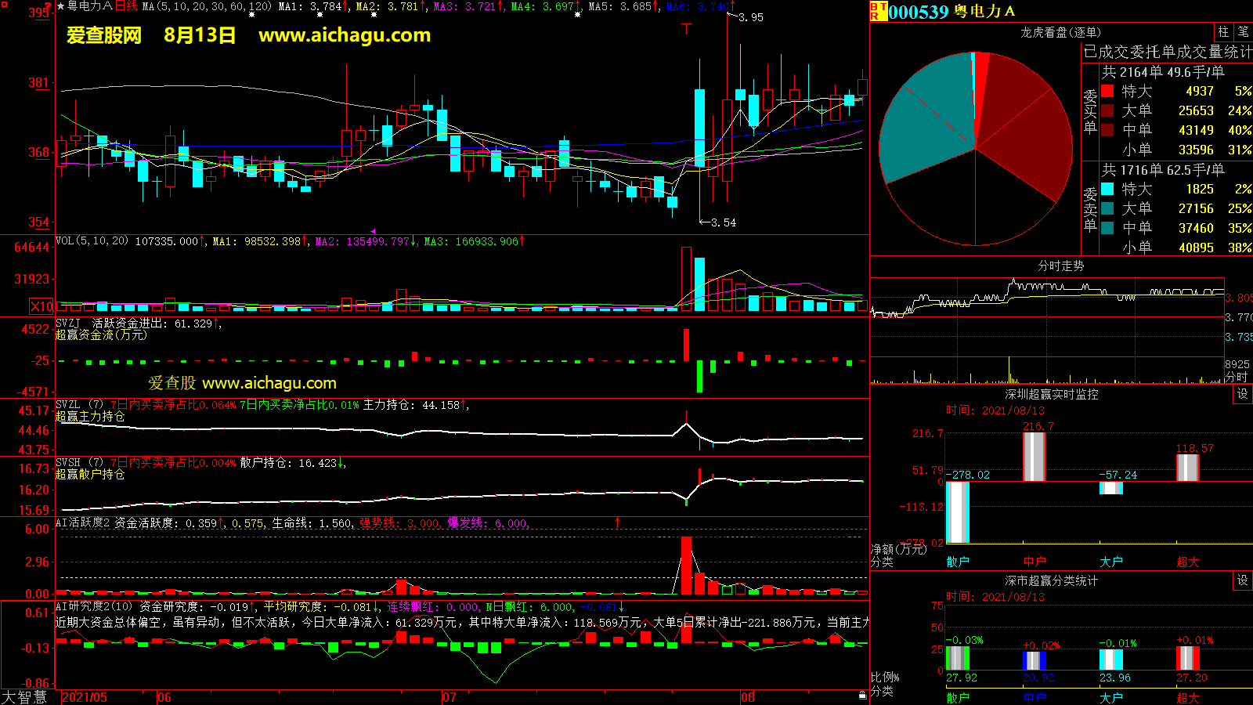Click the red T marker on the candlestick chart
Viewport: 1253px width, 705px height.
(x=687, y=29)
